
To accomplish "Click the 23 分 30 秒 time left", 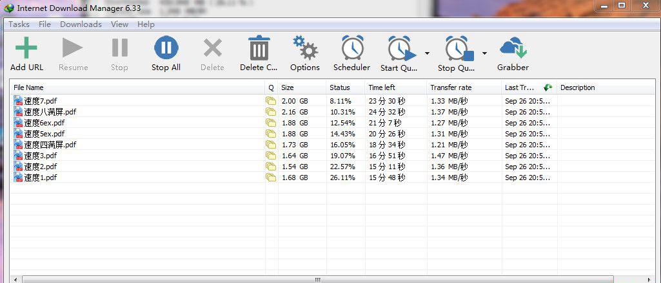I will 387,101.
